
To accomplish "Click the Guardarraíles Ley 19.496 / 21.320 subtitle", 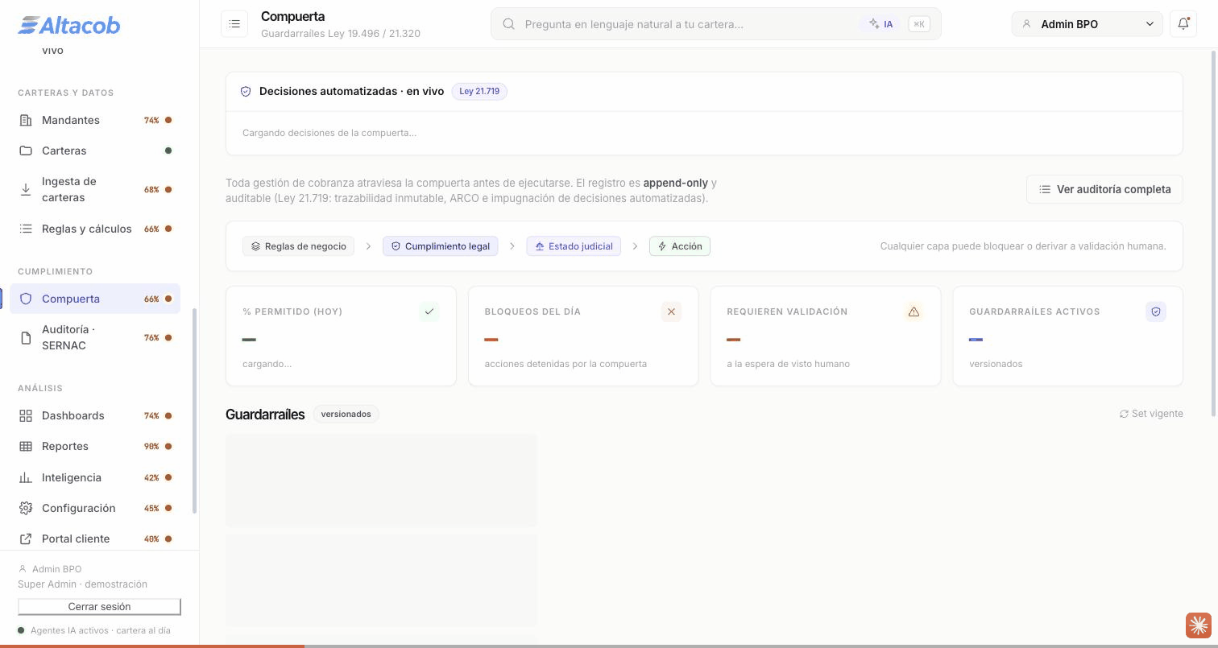I will (x=341, y=34).
